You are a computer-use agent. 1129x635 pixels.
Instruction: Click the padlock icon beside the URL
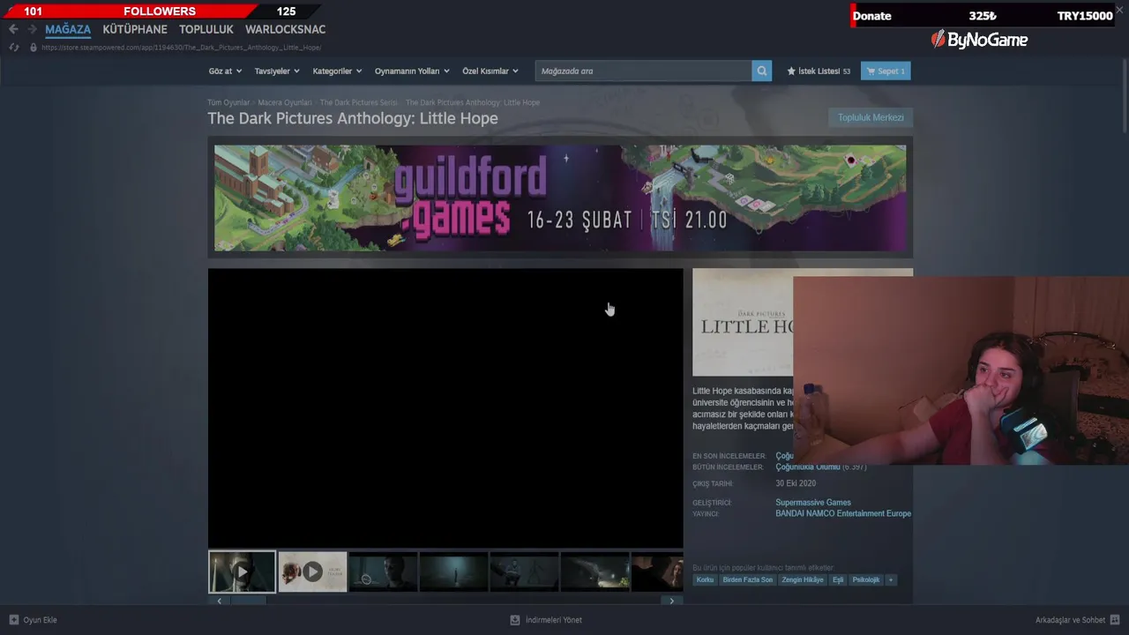coord(34,47)
